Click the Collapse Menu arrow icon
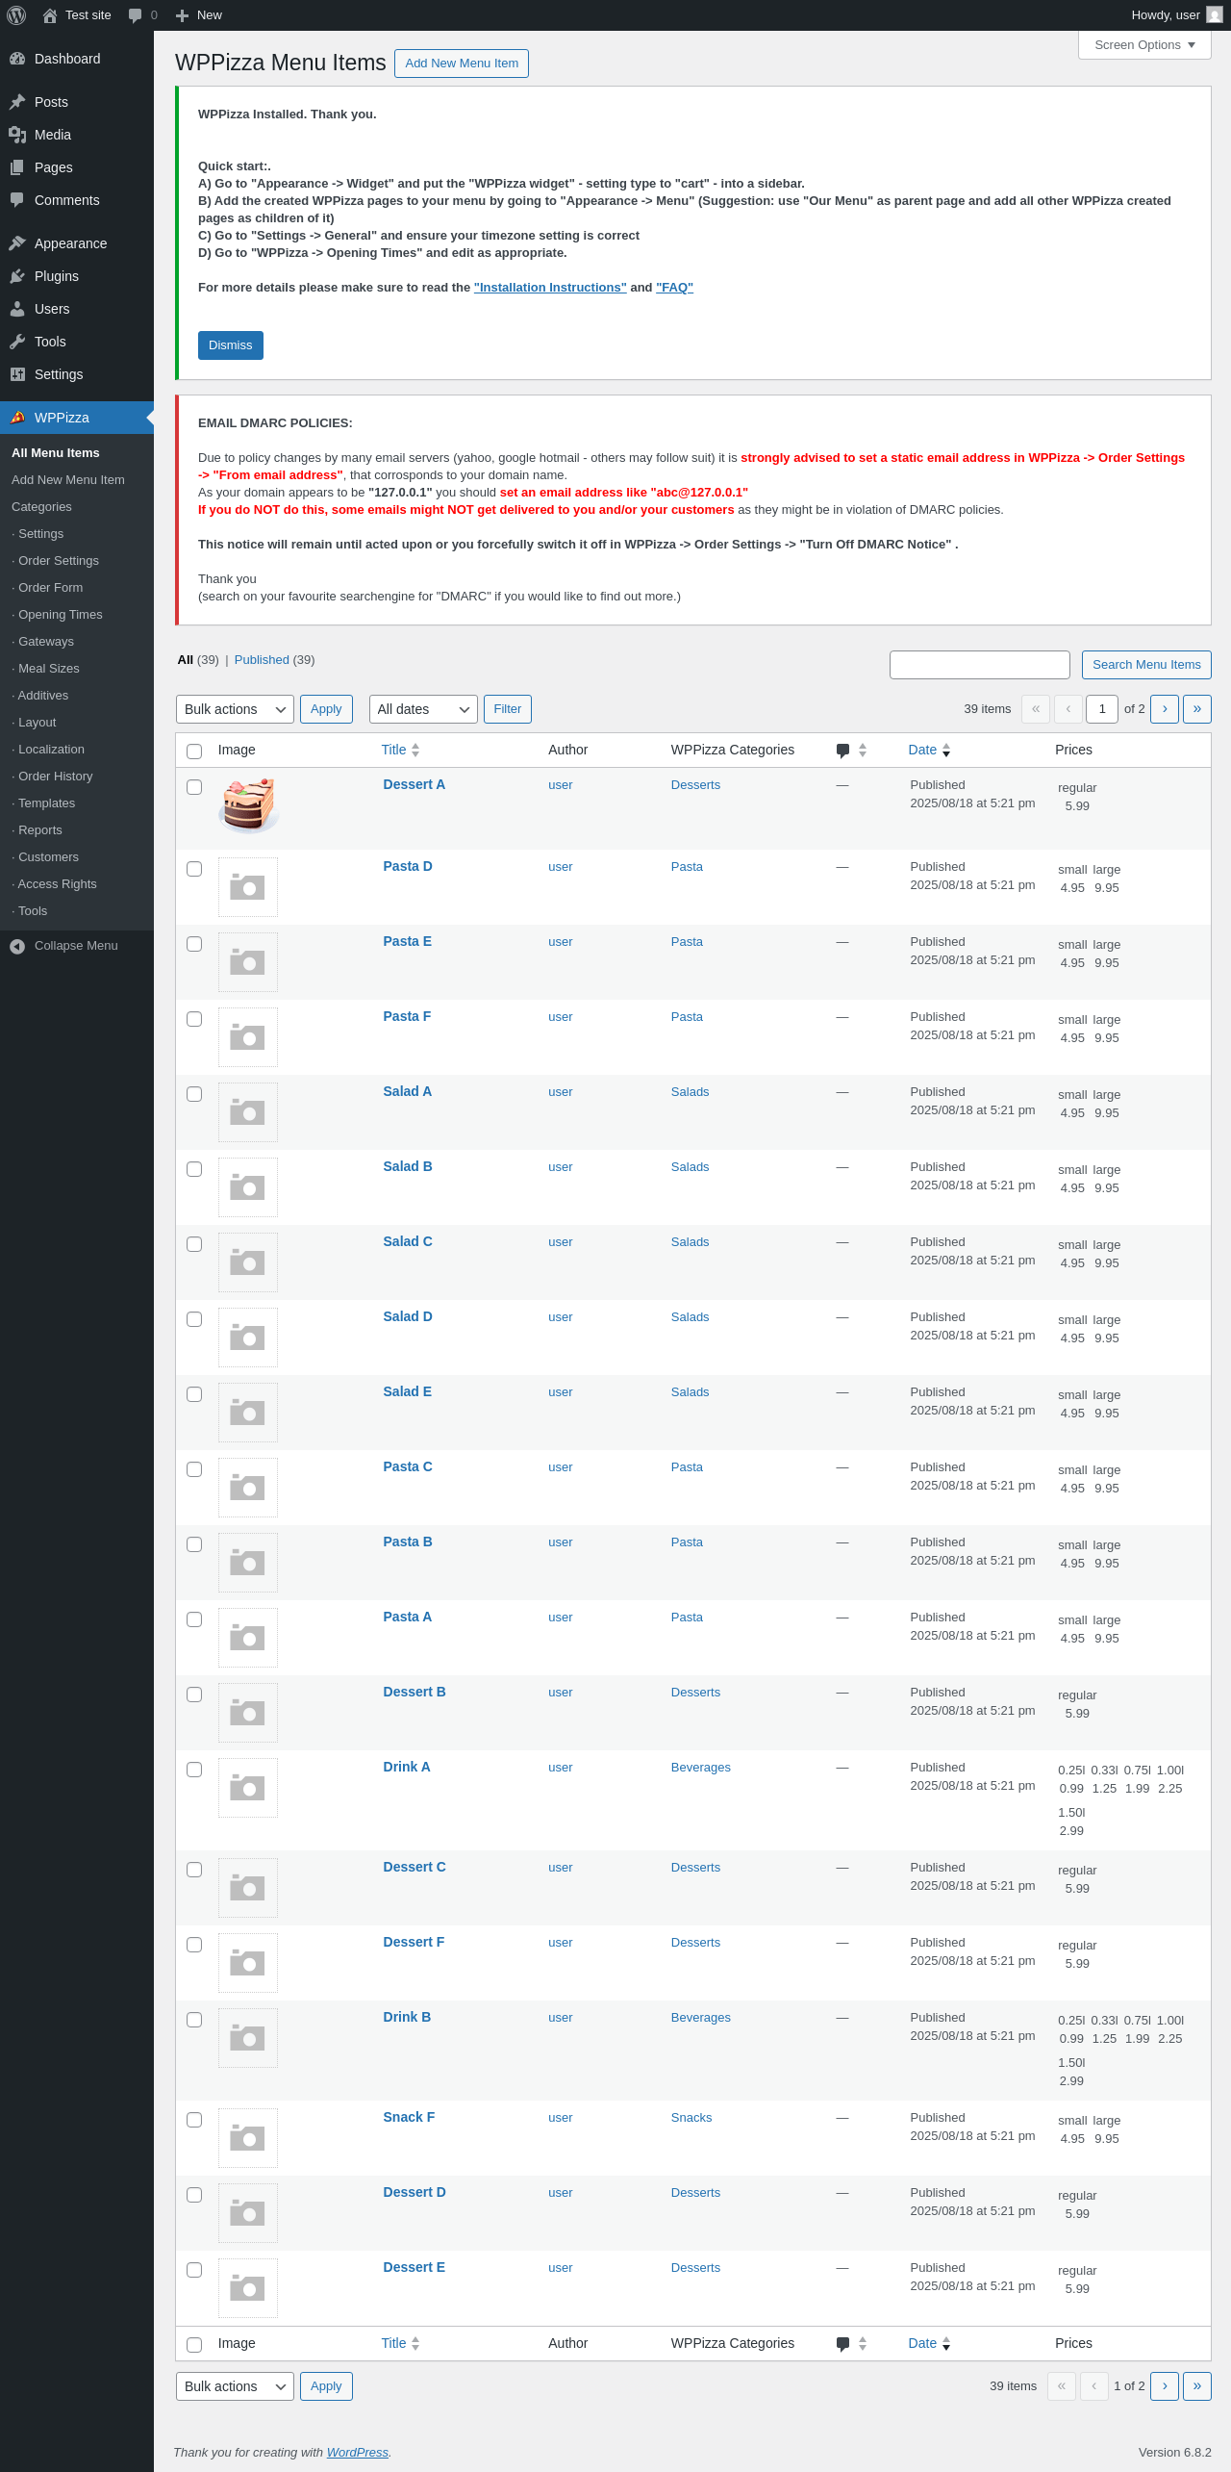 point(17,946)
